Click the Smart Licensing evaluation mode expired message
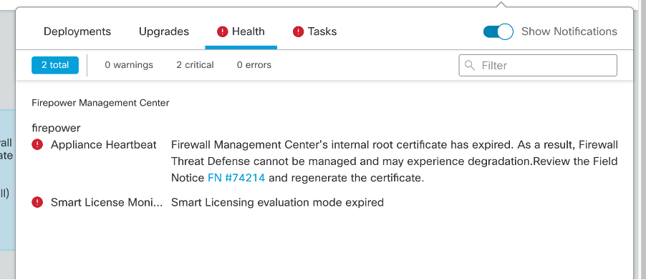This screenshot has height=280, width=646. click(277, 202)
